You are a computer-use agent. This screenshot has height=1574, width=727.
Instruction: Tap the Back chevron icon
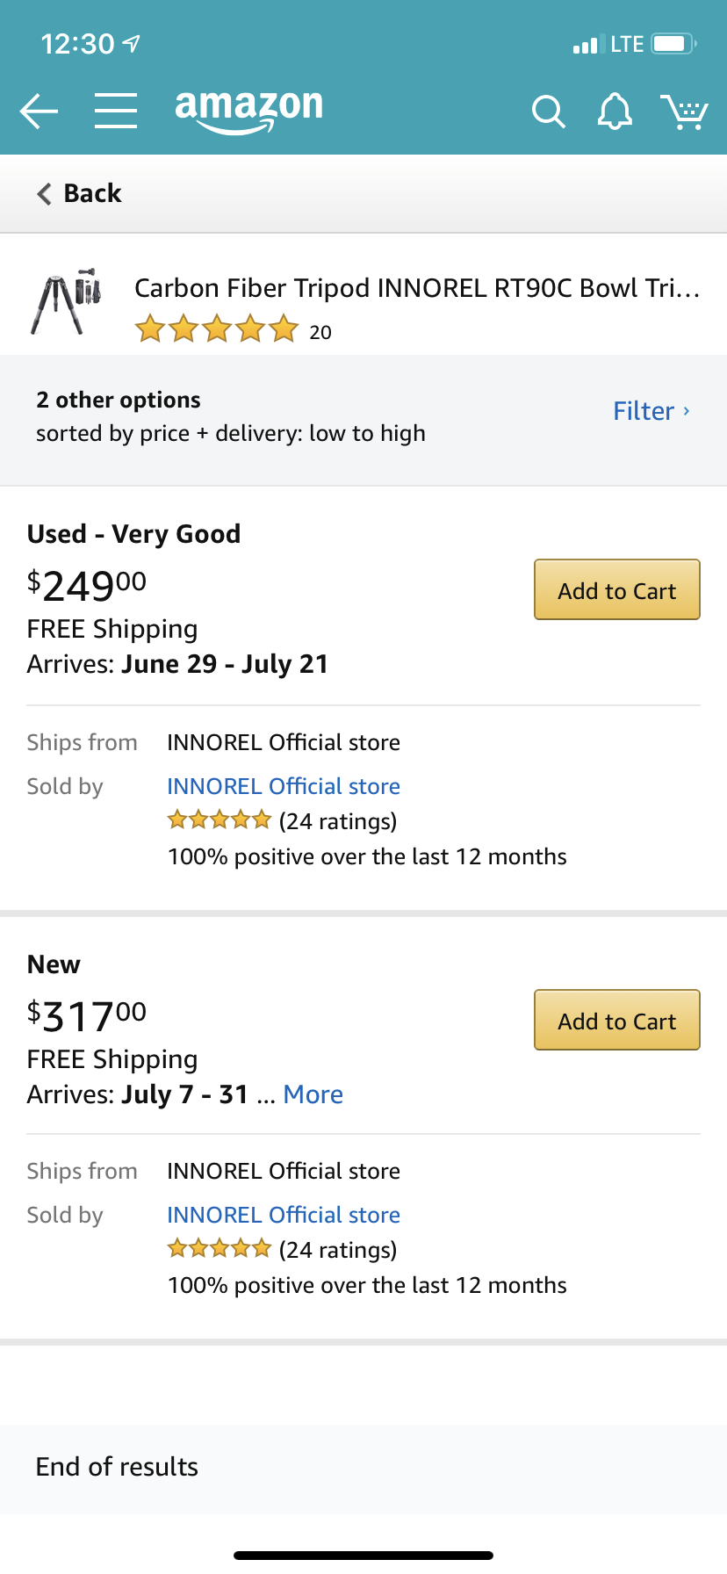point(44,193)
